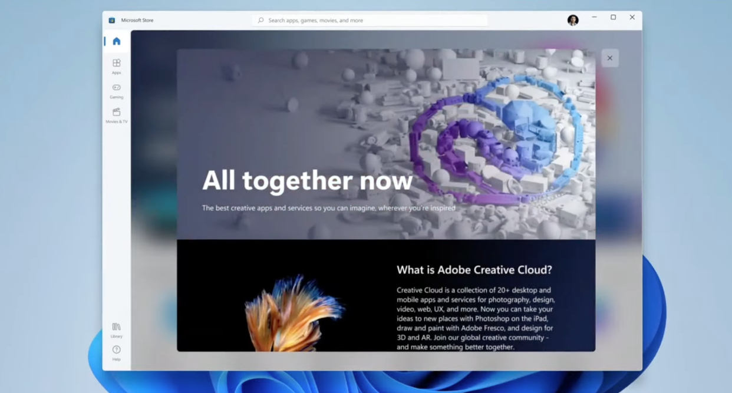Click the Microsoft Store logo in title bar
732x393 pixels.
(x=112, y=20)
